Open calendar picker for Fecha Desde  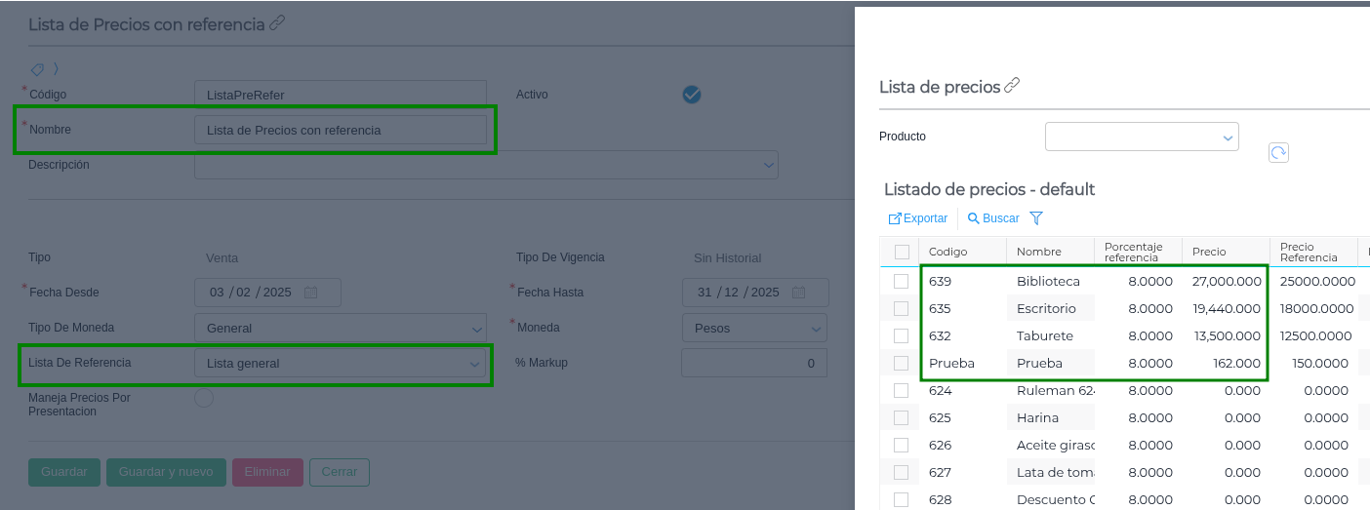[310, 293]
